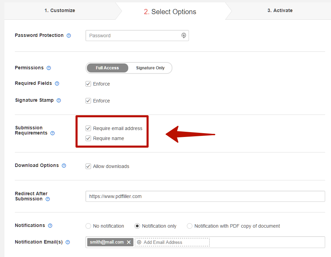Screen dimensions: 331x257
Task: Click the smith@mail.com email tag
Action: 110,242
